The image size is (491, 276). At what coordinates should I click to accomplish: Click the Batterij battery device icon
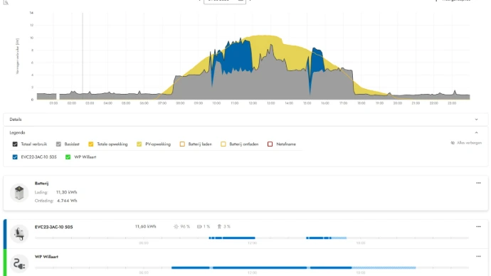(x=19, y=193)
